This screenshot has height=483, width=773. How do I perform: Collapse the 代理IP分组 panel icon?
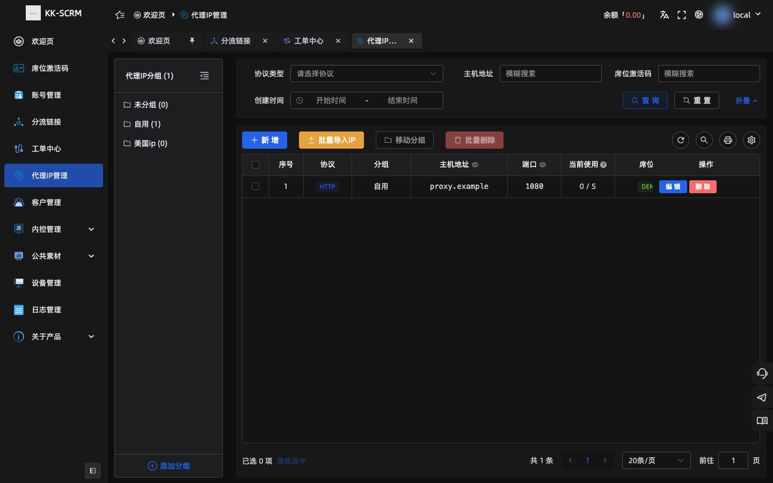click(205, 76)
